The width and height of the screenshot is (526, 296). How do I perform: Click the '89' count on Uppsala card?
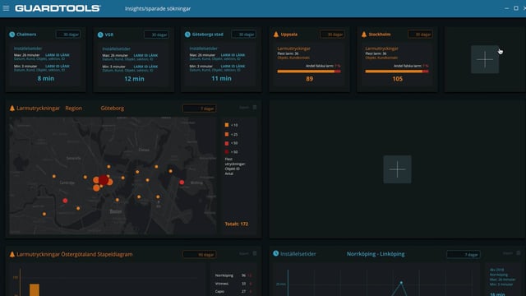point(309,79)
